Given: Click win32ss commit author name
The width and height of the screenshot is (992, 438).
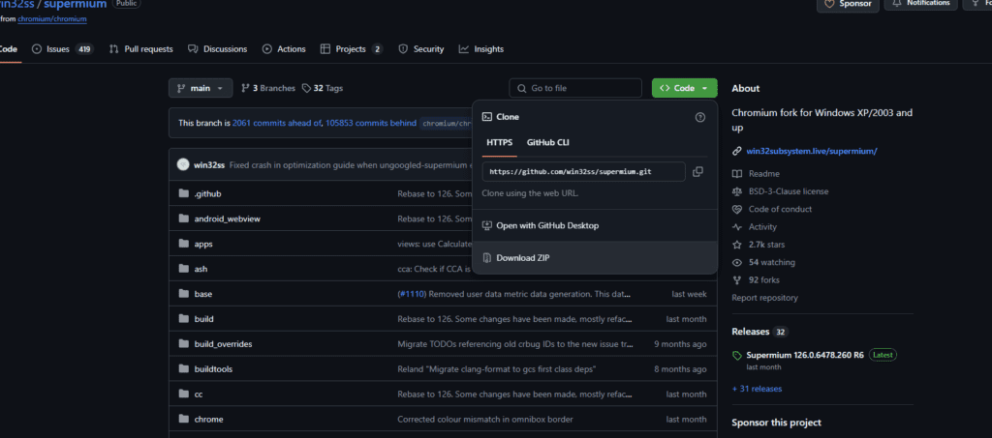Looking at the screenshot, I should pos(209,164).
